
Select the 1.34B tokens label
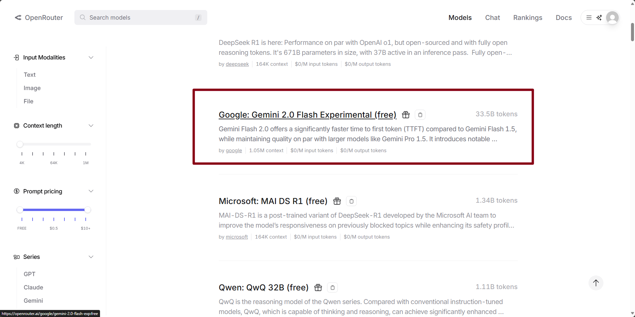[497, 200]
